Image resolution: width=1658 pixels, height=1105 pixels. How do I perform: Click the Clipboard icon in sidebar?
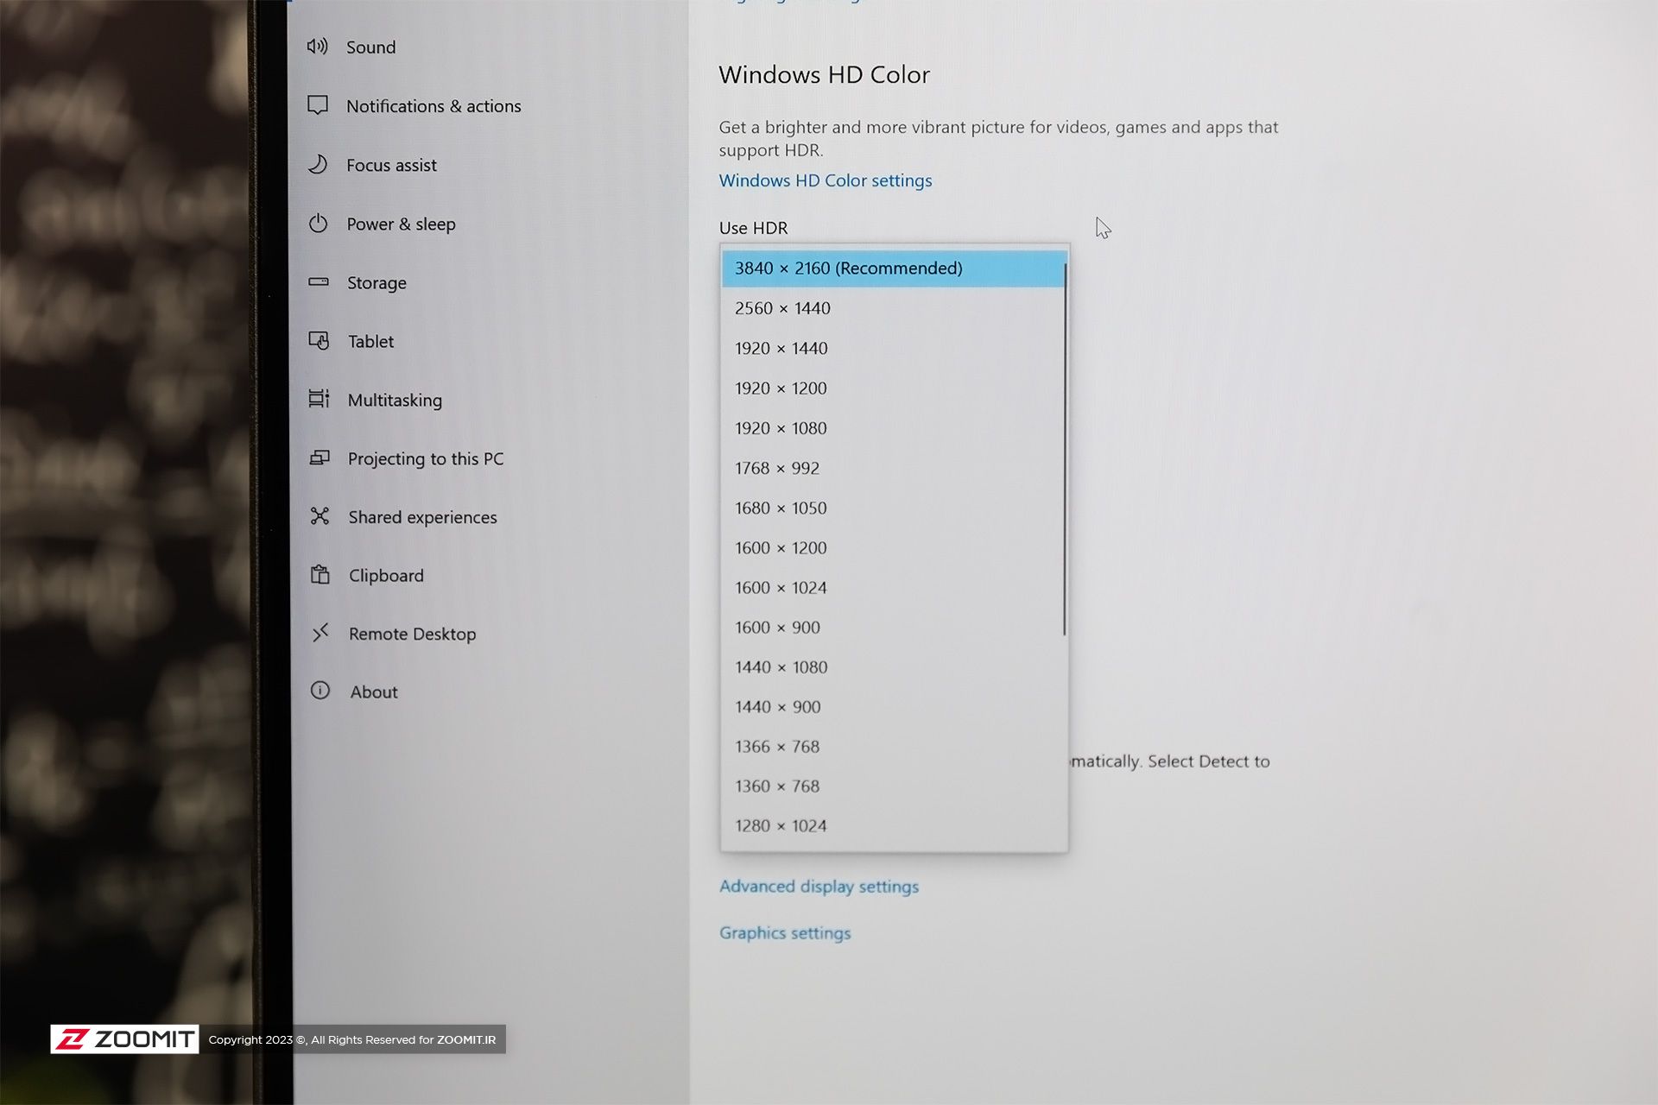pos(320,575)
